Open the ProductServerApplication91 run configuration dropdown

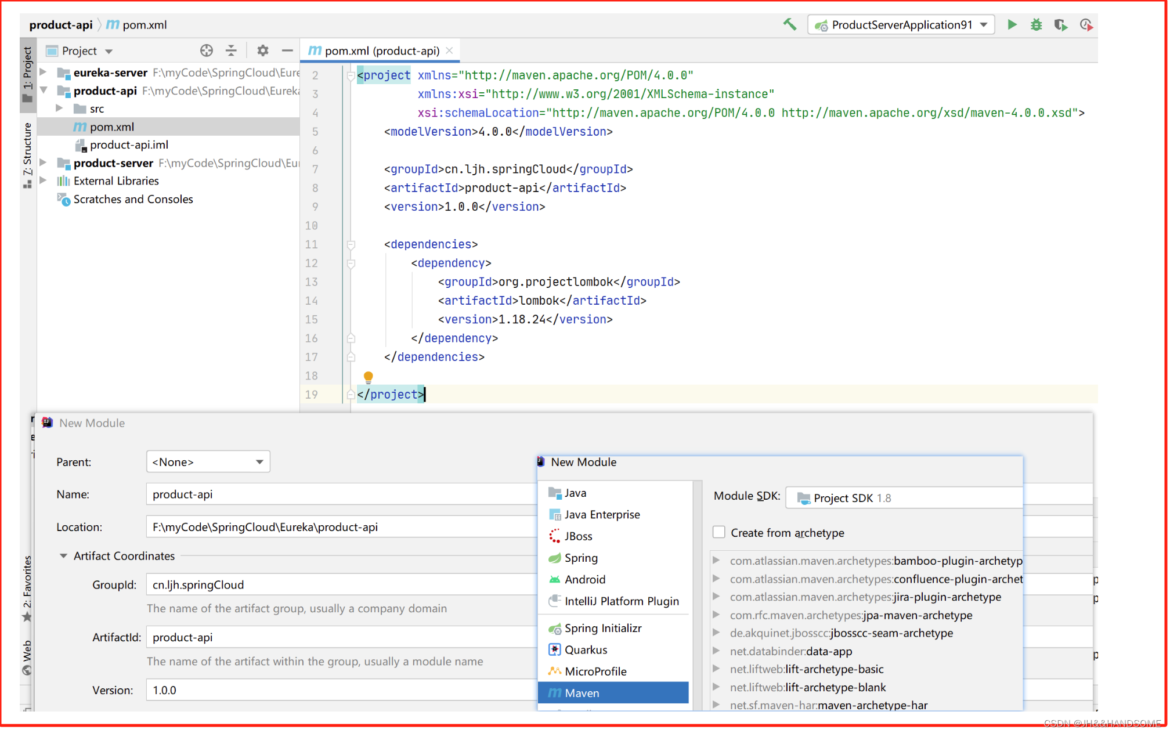(901, 24)
